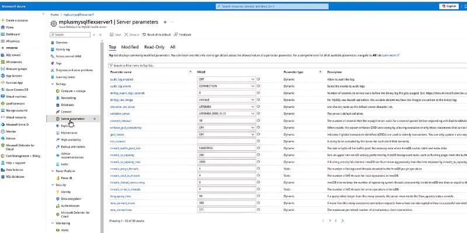
Task: Open Activity log in resource menu
Action: 63,50
